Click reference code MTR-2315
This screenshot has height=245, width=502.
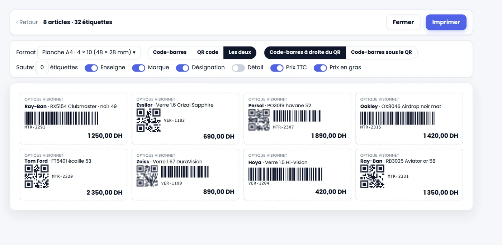[371, 127]
